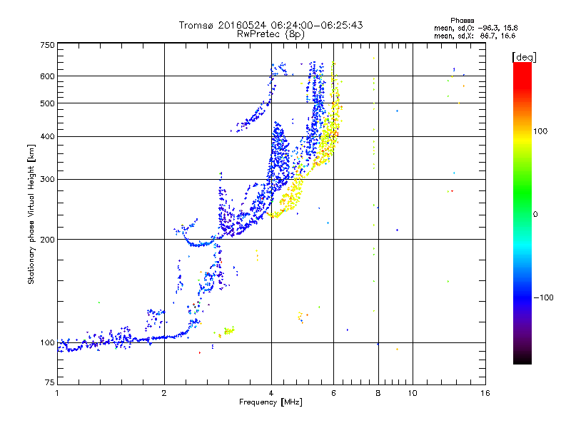
Task: Click the colorbar tick label '0'
Action: (535, 214)
